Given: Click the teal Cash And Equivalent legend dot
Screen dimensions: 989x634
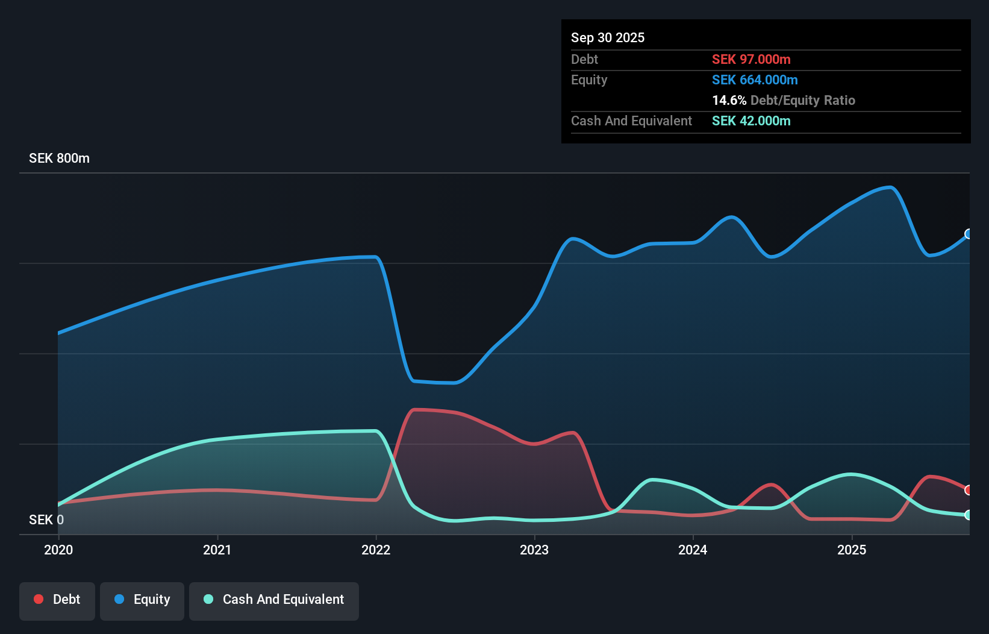Looking at the screenshot, I should tap(208, 599).
